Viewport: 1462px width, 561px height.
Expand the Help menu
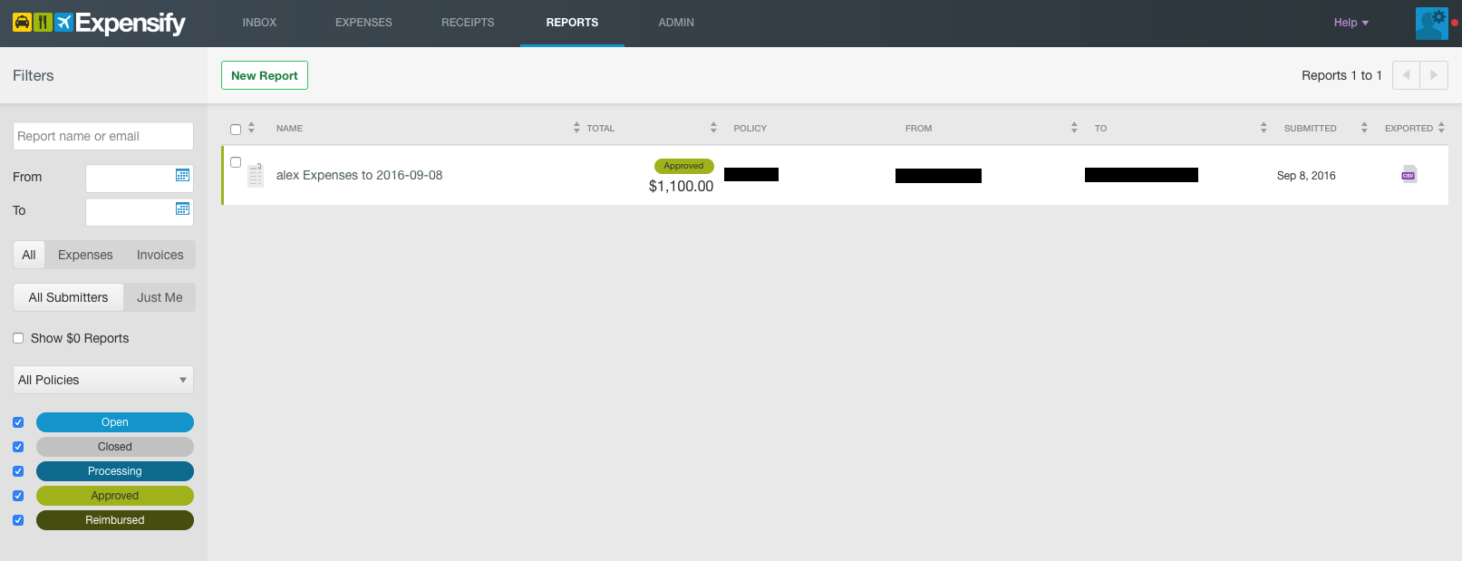(1351, 23)
